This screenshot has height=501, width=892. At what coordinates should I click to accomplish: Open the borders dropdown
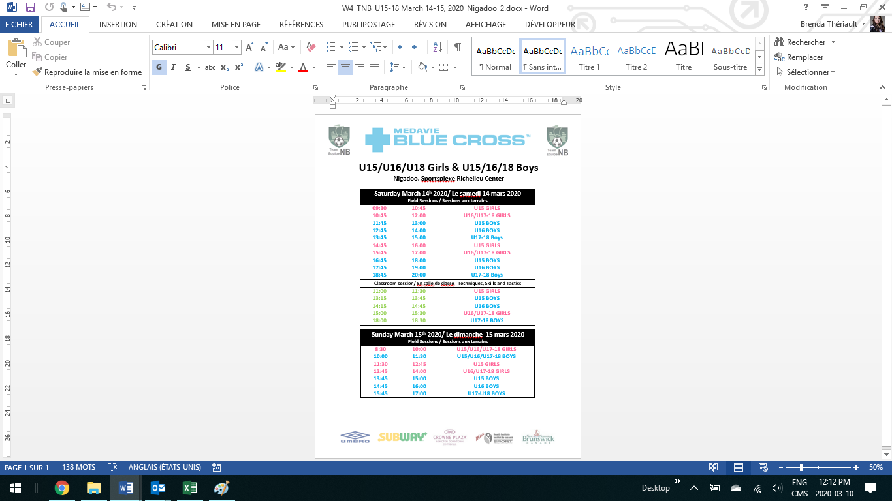coord(455,67)
